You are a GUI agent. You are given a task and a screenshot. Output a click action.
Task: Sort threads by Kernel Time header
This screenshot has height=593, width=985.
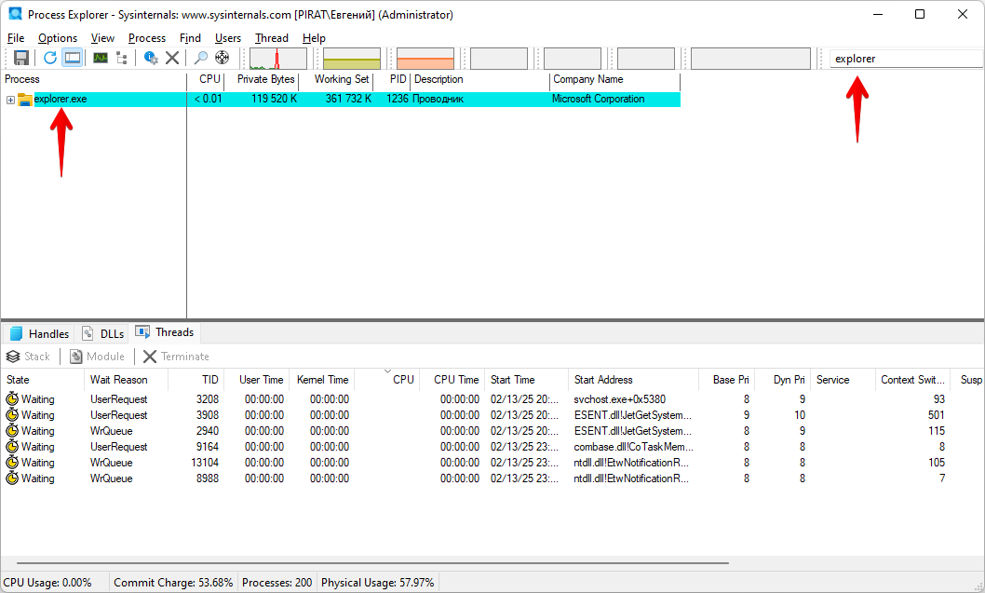tap(323, 380)
